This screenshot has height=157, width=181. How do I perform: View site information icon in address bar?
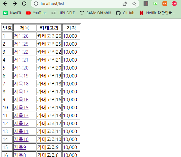[x=36, y=4]
